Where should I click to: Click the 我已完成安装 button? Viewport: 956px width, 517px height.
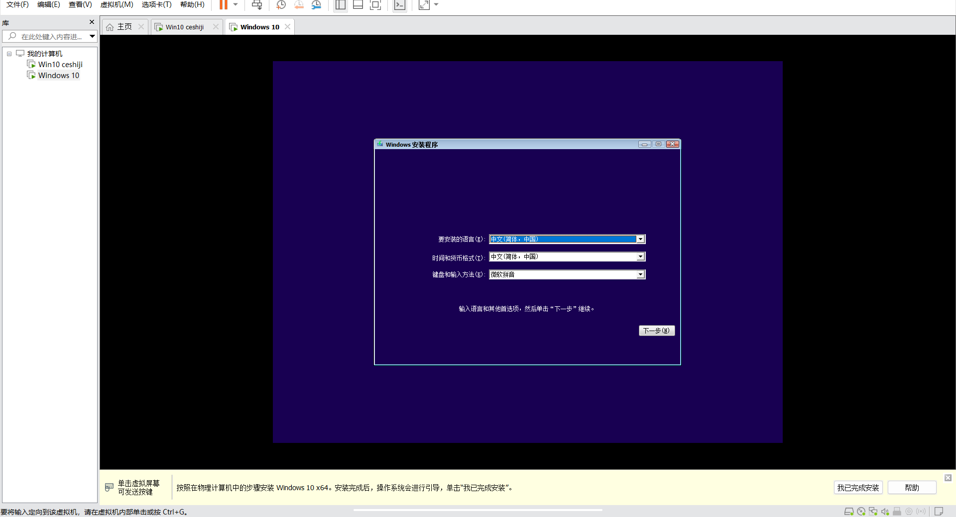pyautogui.click(x=857, y=488)
